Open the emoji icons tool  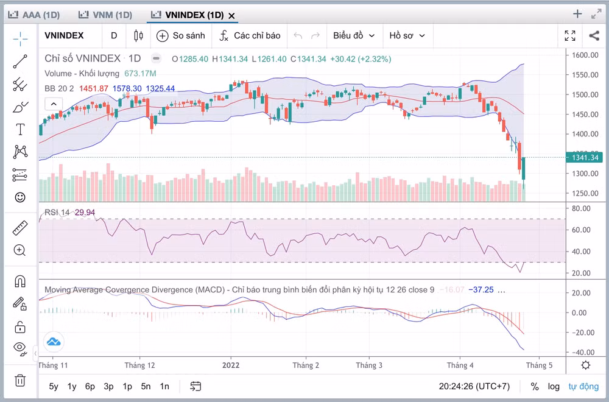tap(20, 197)
